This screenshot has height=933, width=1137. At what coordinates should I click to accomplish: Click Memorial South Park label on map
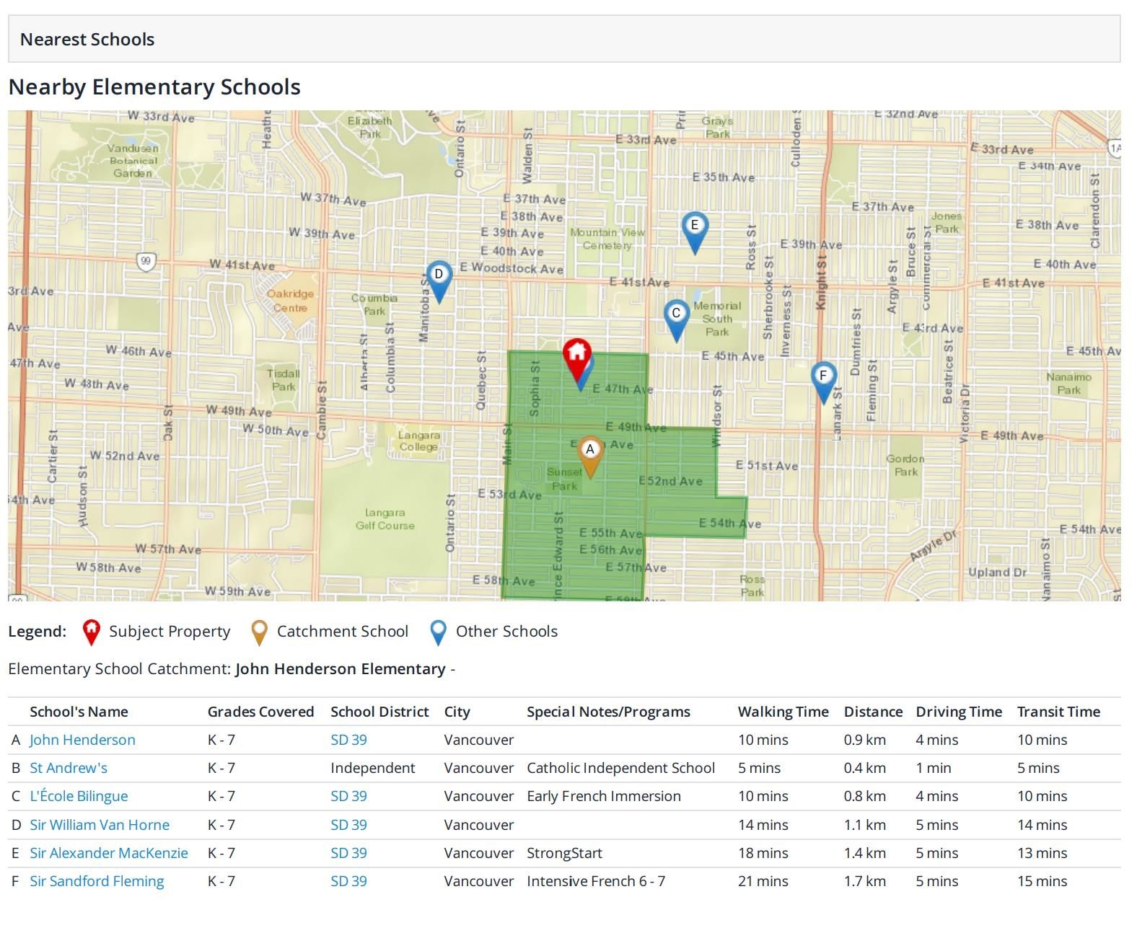717,319
